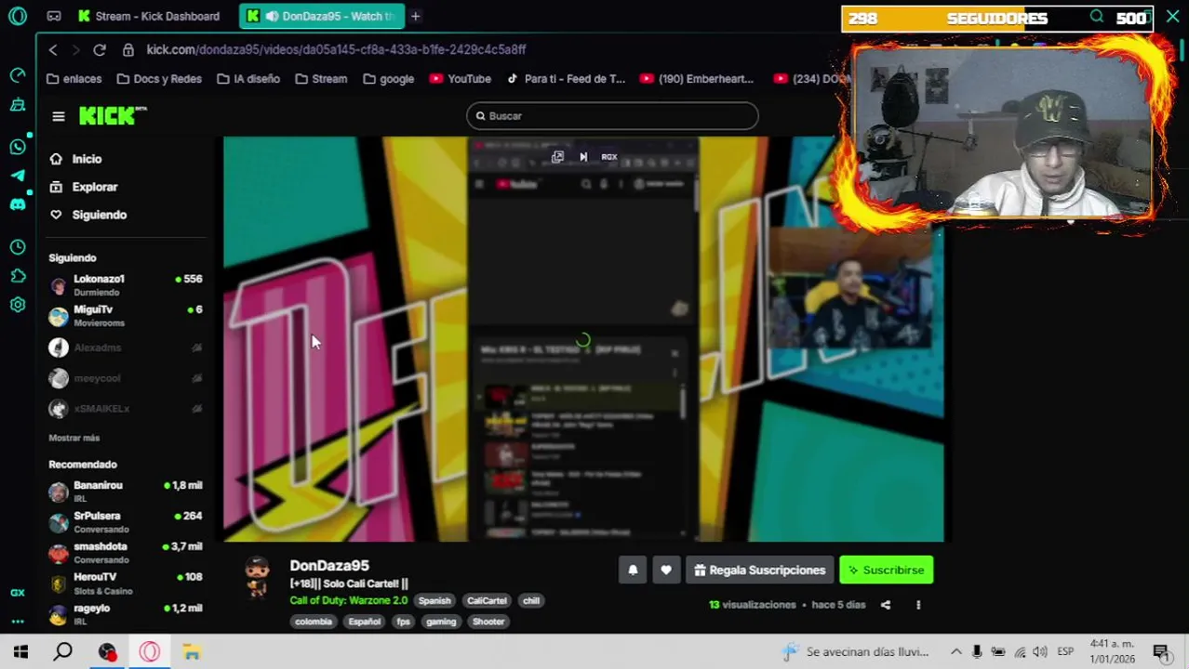
Task: Go to Inicio in Kick sidebar
Action: [76, 159]
